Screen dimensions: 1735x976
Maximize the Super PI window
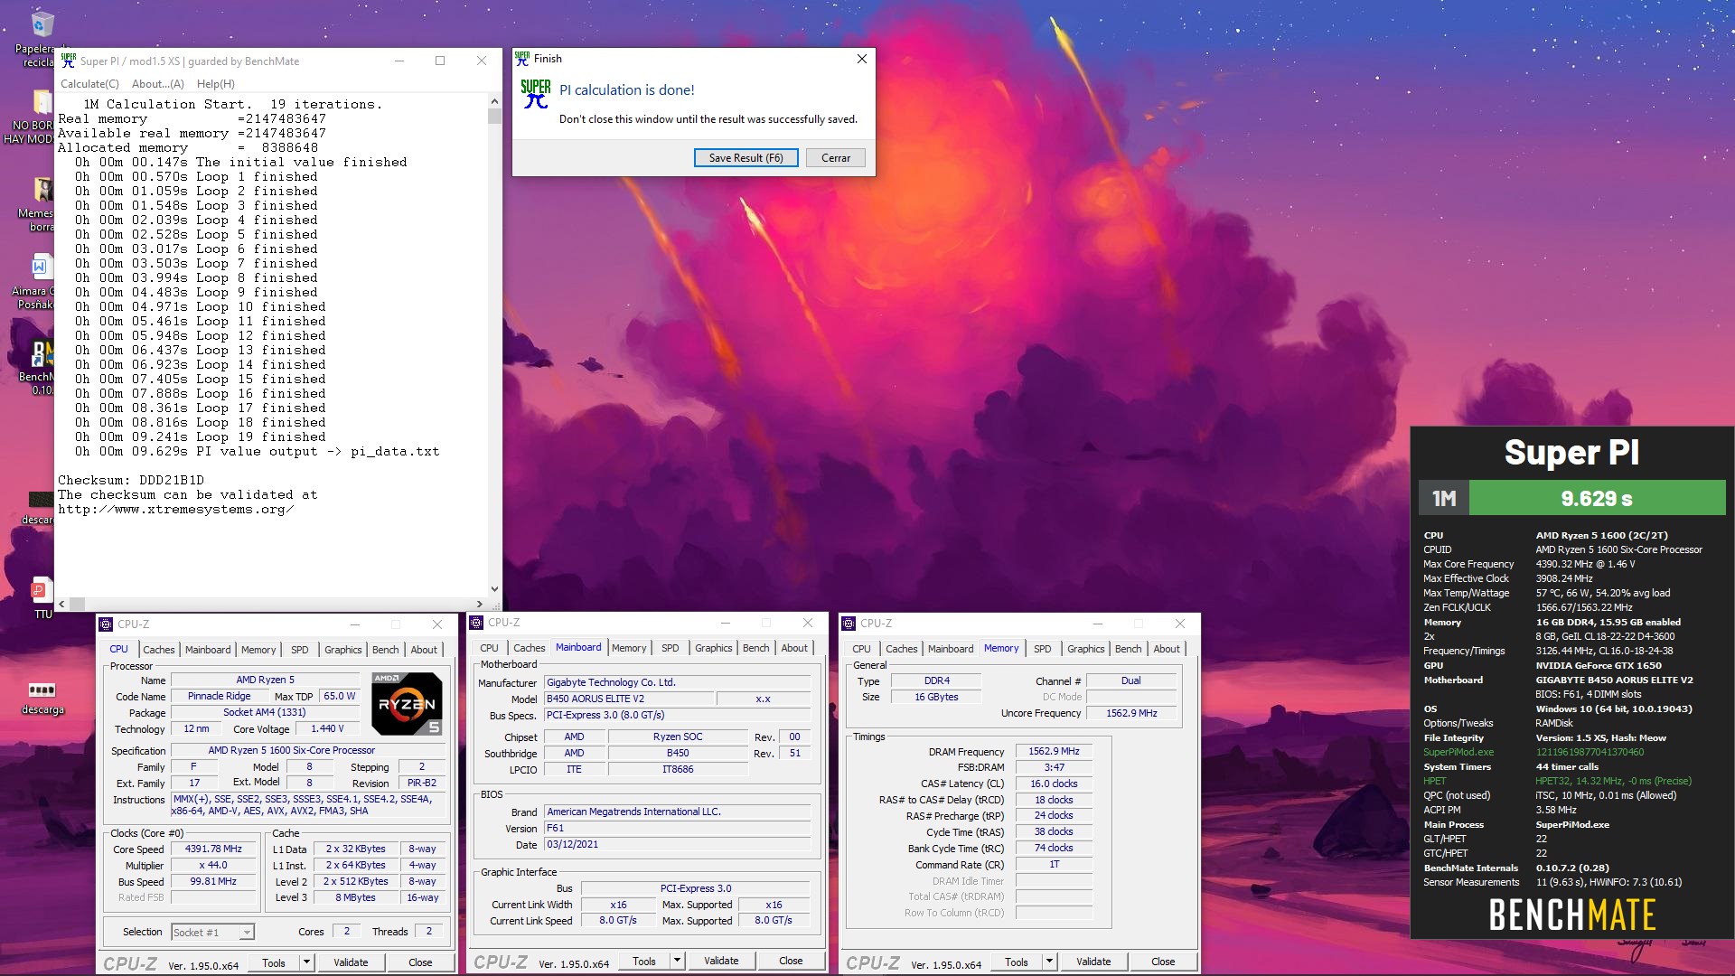[x=440, y=61]
